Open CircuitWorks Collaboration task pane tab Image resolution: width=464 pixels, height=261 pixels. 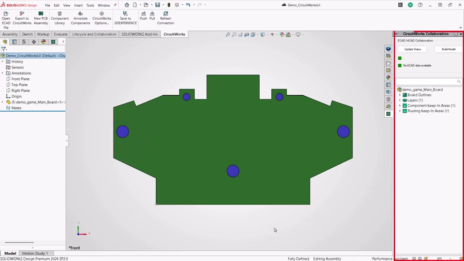pyautogui.click(x=388, y=114)
